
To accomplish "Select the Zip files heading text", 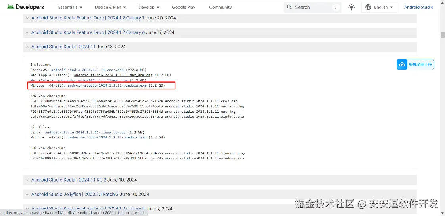I will tap(39, 127).
